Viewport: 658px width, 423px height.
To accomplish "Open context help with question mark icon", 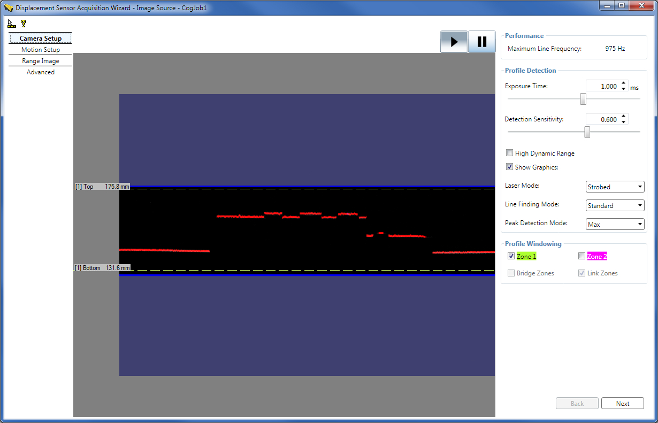I will pyautogui.click(x=22, y=23).
